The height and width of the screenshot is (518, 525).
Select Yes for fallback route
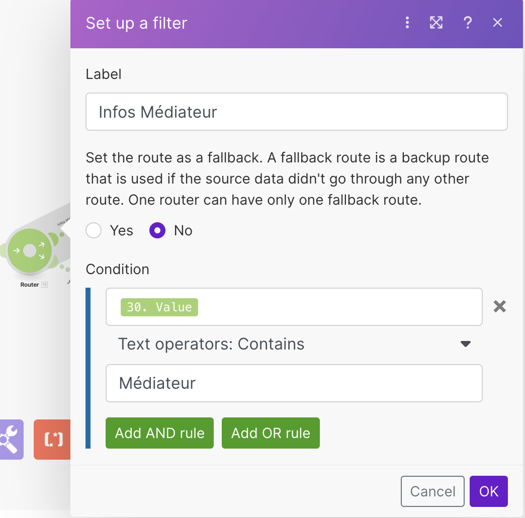[94, 231]
